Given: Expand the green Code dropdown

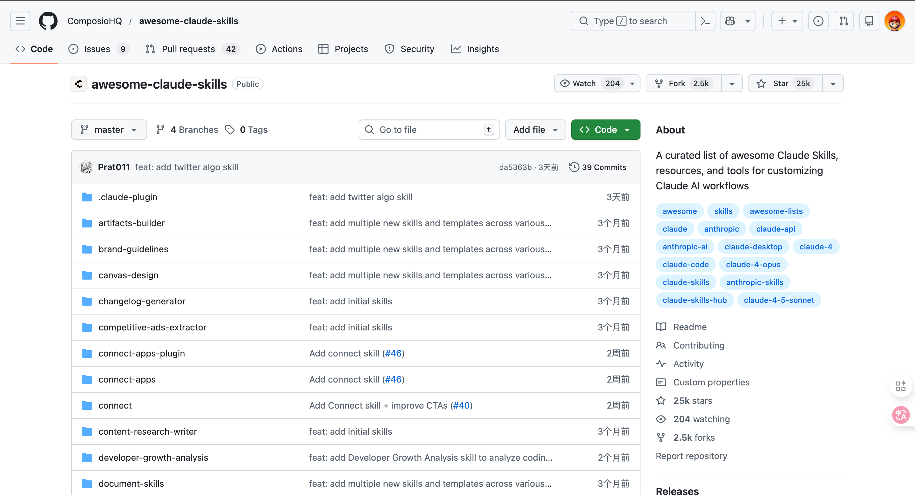Looking at the screenshot, I should point(605,130).
